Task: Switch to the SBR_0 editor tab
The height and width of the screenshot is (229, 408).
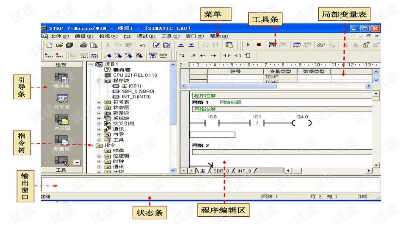Action: pyautogui.click(x=221, y=171)
